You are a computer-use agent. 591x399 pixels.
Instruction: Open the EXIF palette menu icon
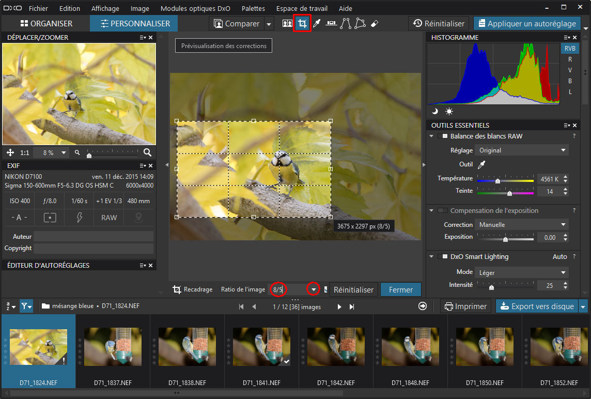pyautogui.click(x=143, y=165)
